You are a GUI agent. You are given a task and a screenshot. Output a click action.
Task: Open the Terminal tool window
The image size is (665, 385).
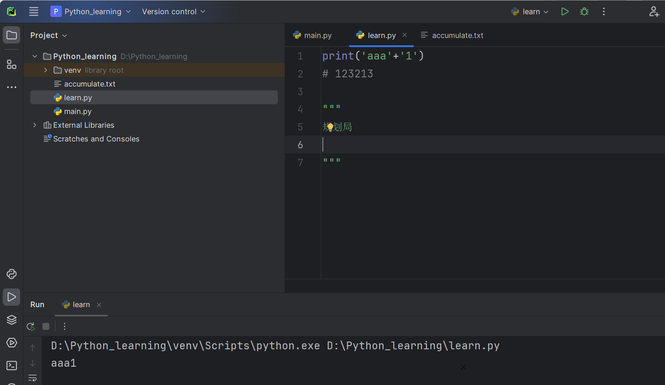[11, 365]
